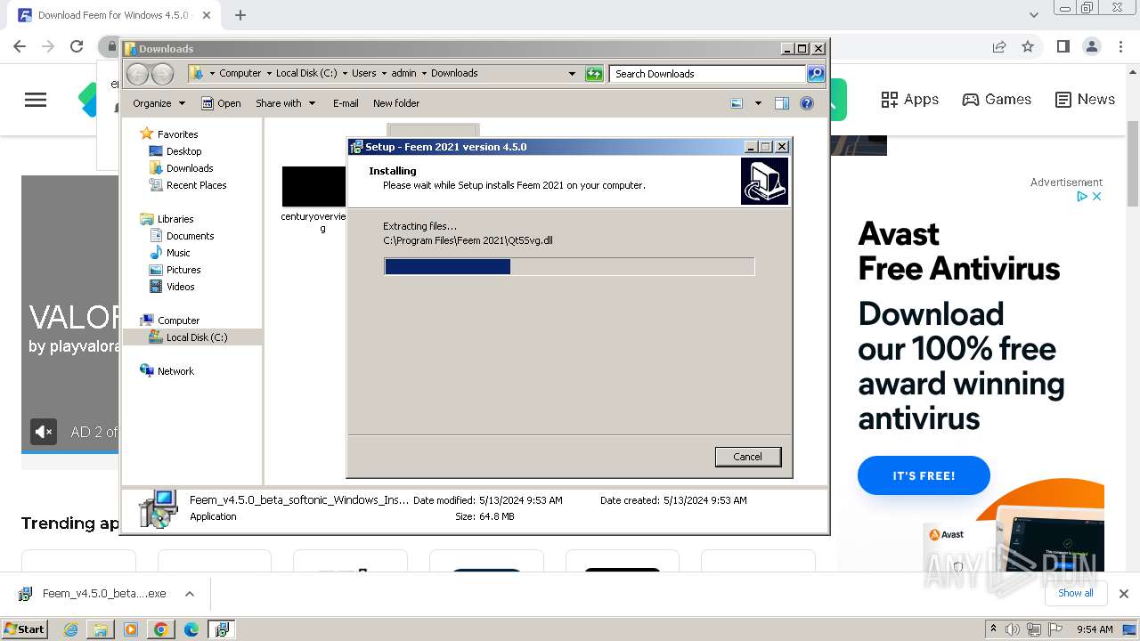Select Desktop in Explorer Favorites
The height and width of the screenshot is (641, 1140).
point(183,151)
